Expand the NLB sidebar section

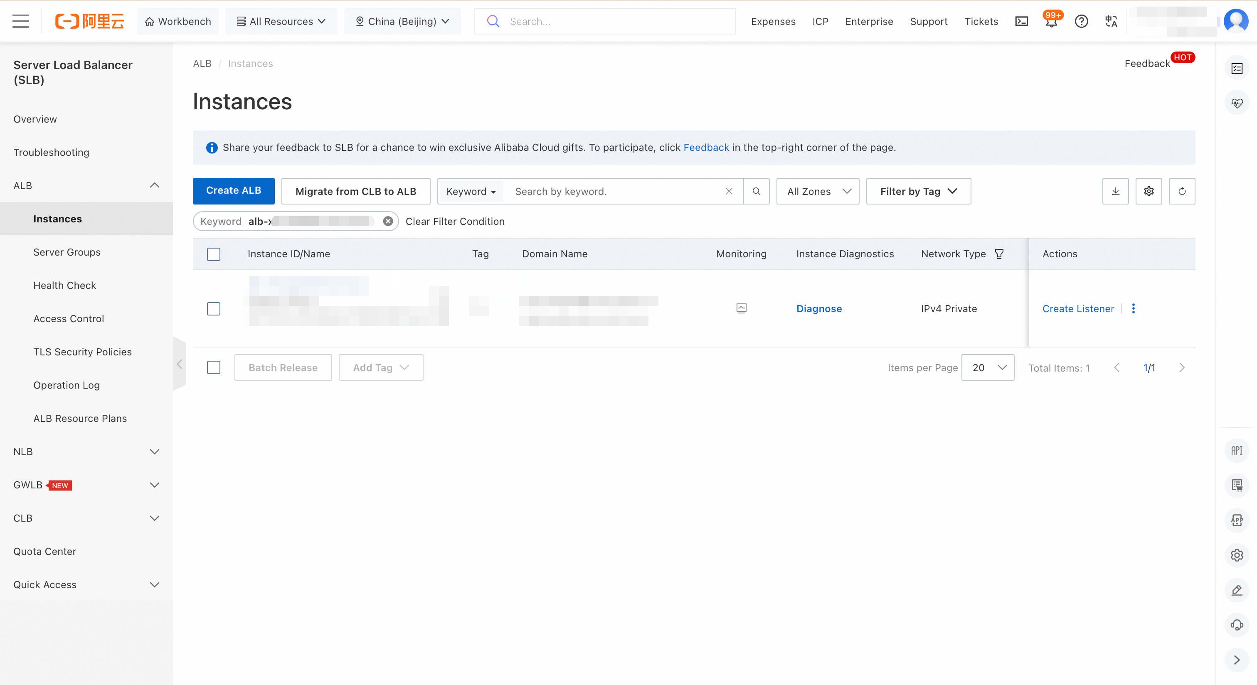coord(155,452)
